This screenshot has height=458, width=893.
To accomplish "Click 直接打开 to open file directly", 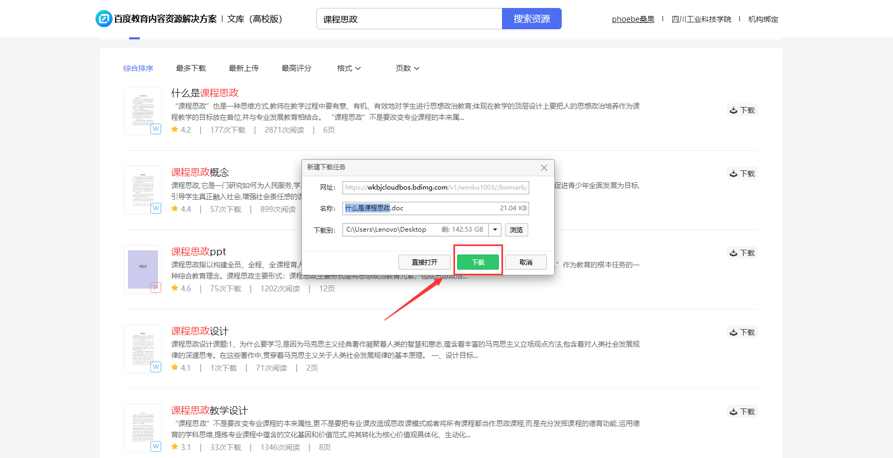I will pos(424,262).
